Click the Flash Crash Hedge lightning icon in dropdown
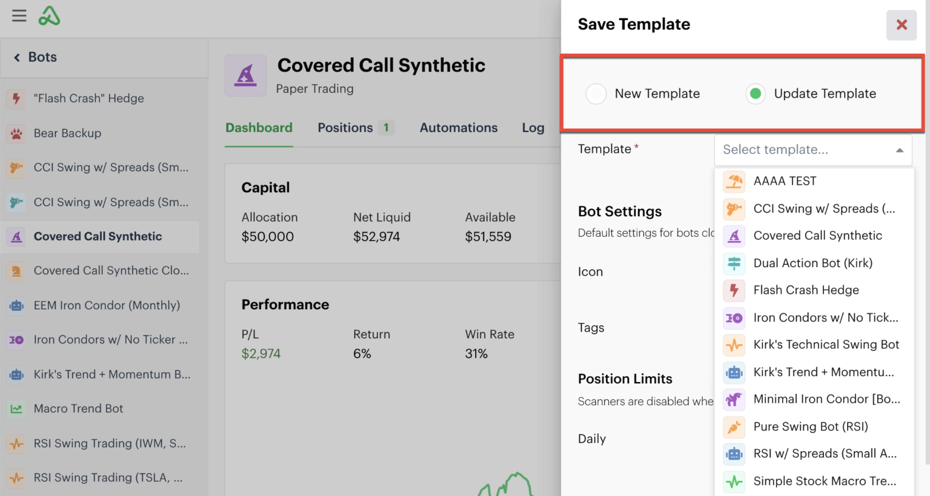This screenshot has width=930, height=496. (x=734, y=290)
